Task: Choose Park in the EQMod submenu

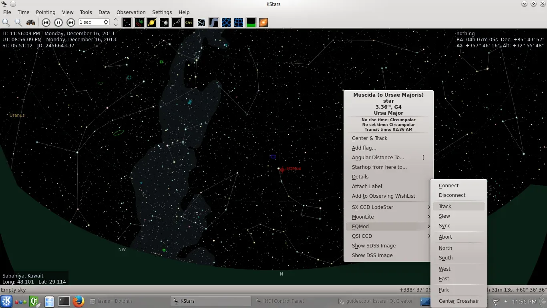Action: click(459, 290)
